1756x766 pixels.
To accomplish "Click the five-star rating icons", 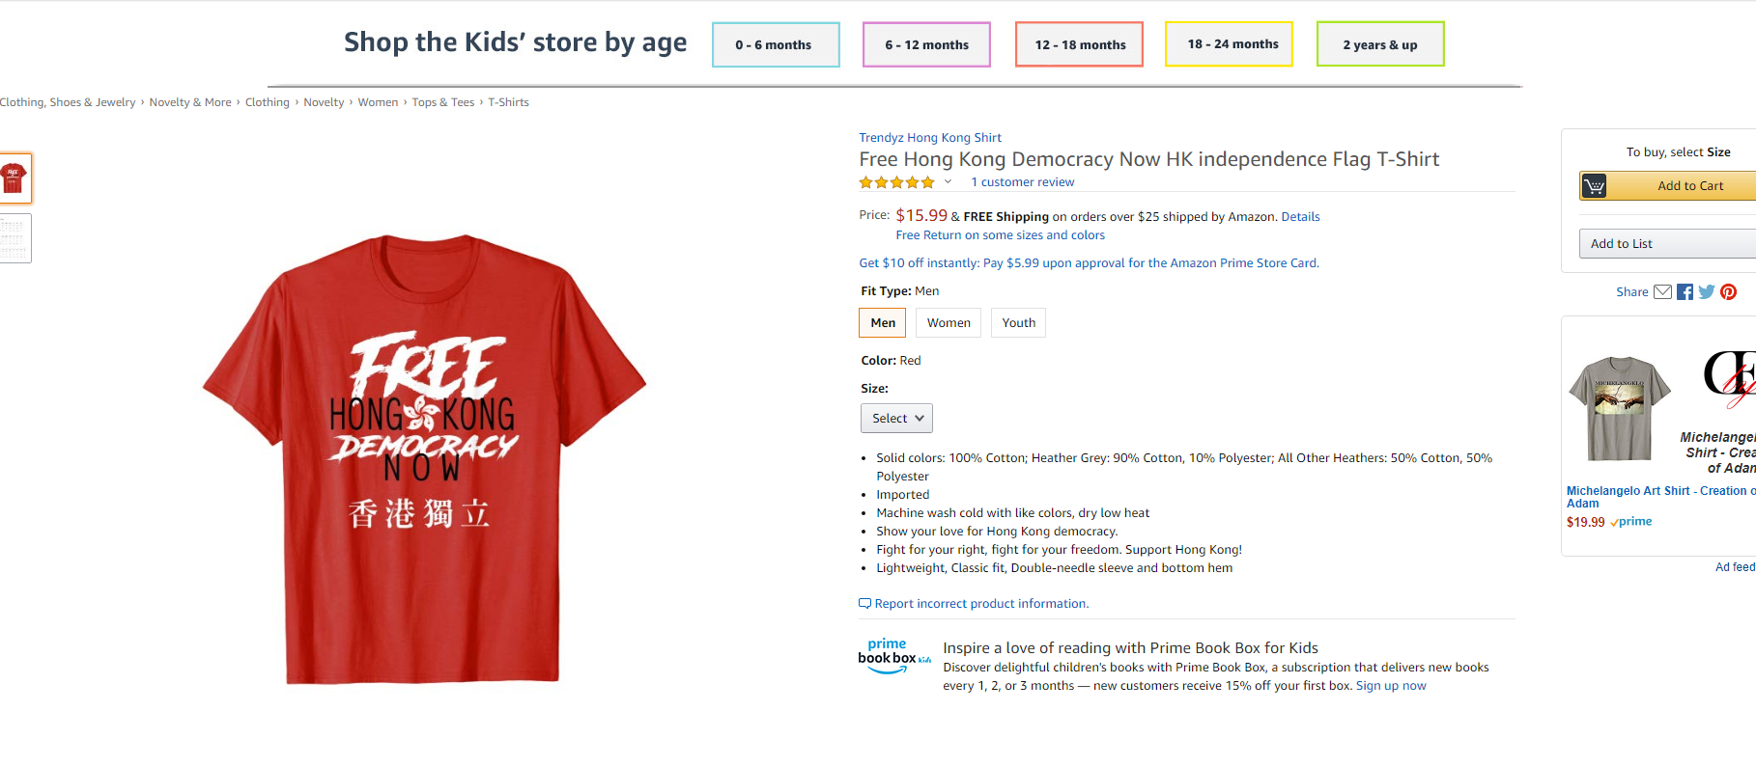I will [897, 182].
